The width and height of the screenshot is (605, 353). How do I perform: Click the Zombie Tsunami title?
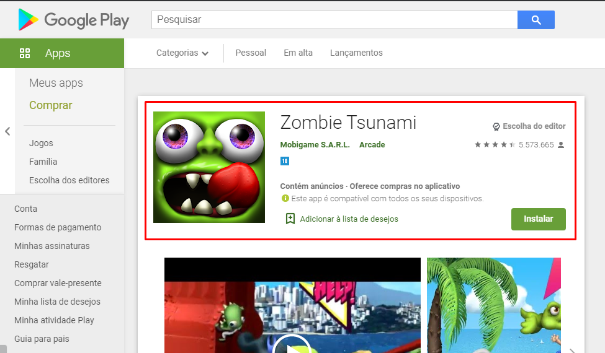[x=348, y=123]
